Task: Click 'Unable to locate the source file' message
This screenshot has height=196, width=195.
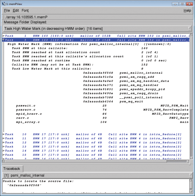Action: (x=38, y=181)
